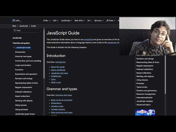
Task: Click the filter funnel icon
Action: coord(15,31)
